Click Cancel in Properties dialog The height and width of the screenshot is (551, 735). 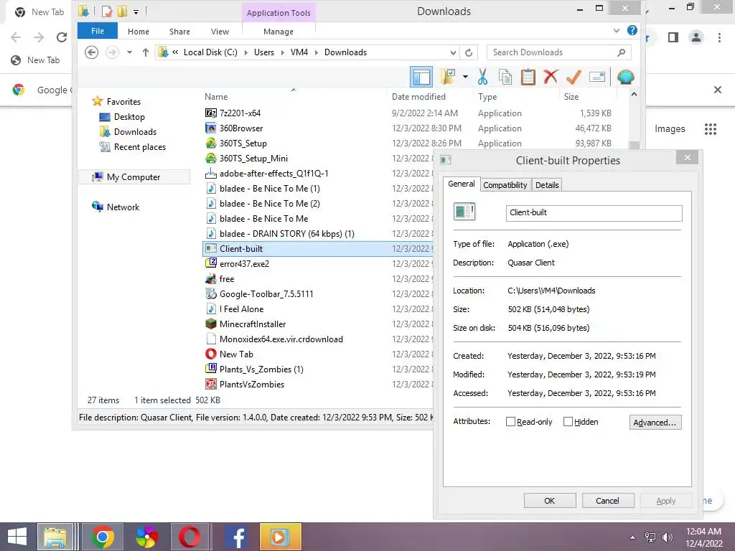point(607,500)
